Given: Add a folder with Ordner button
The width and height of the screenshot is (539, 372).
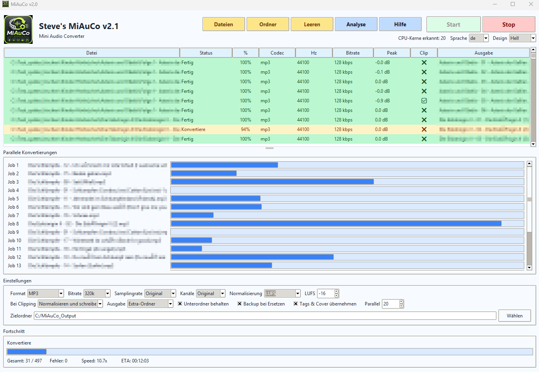Looking at the screenshot, I should click(268, 24).
